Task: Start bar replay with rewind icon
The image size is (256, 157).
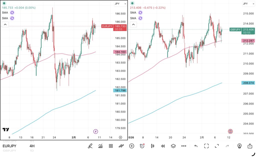Action: click(163, 146)
